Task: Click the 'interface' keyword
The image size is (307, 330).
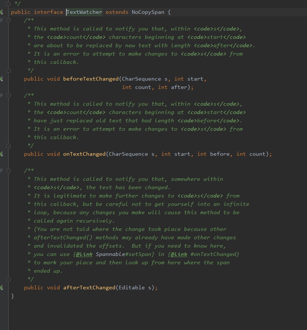Action: coord(48,12)
